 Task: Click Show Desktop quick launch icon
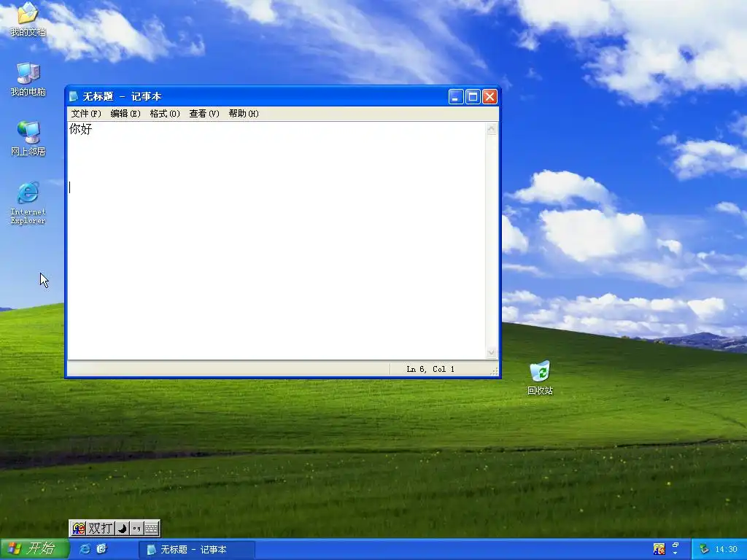point(101,549)
